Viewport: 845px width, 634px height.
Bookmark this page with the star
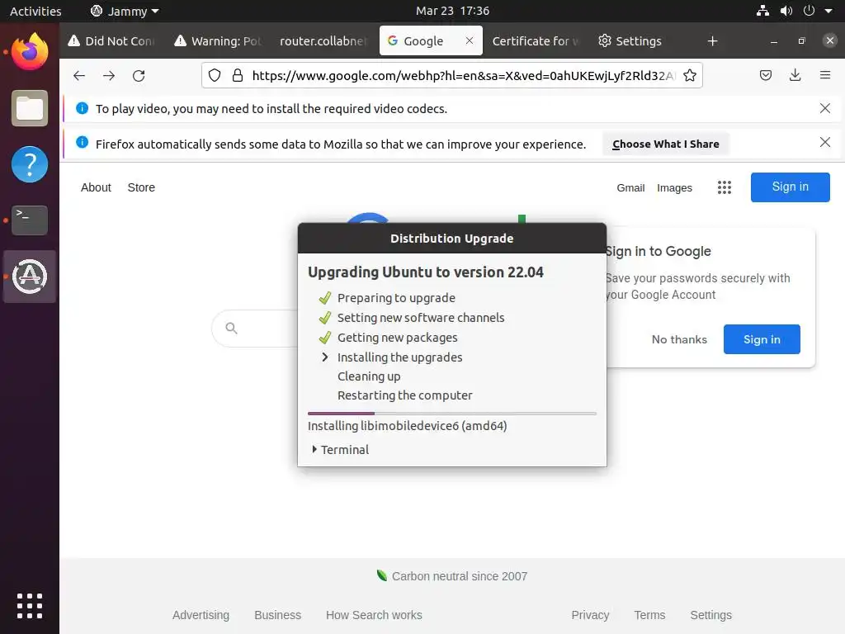click(690, 75)
